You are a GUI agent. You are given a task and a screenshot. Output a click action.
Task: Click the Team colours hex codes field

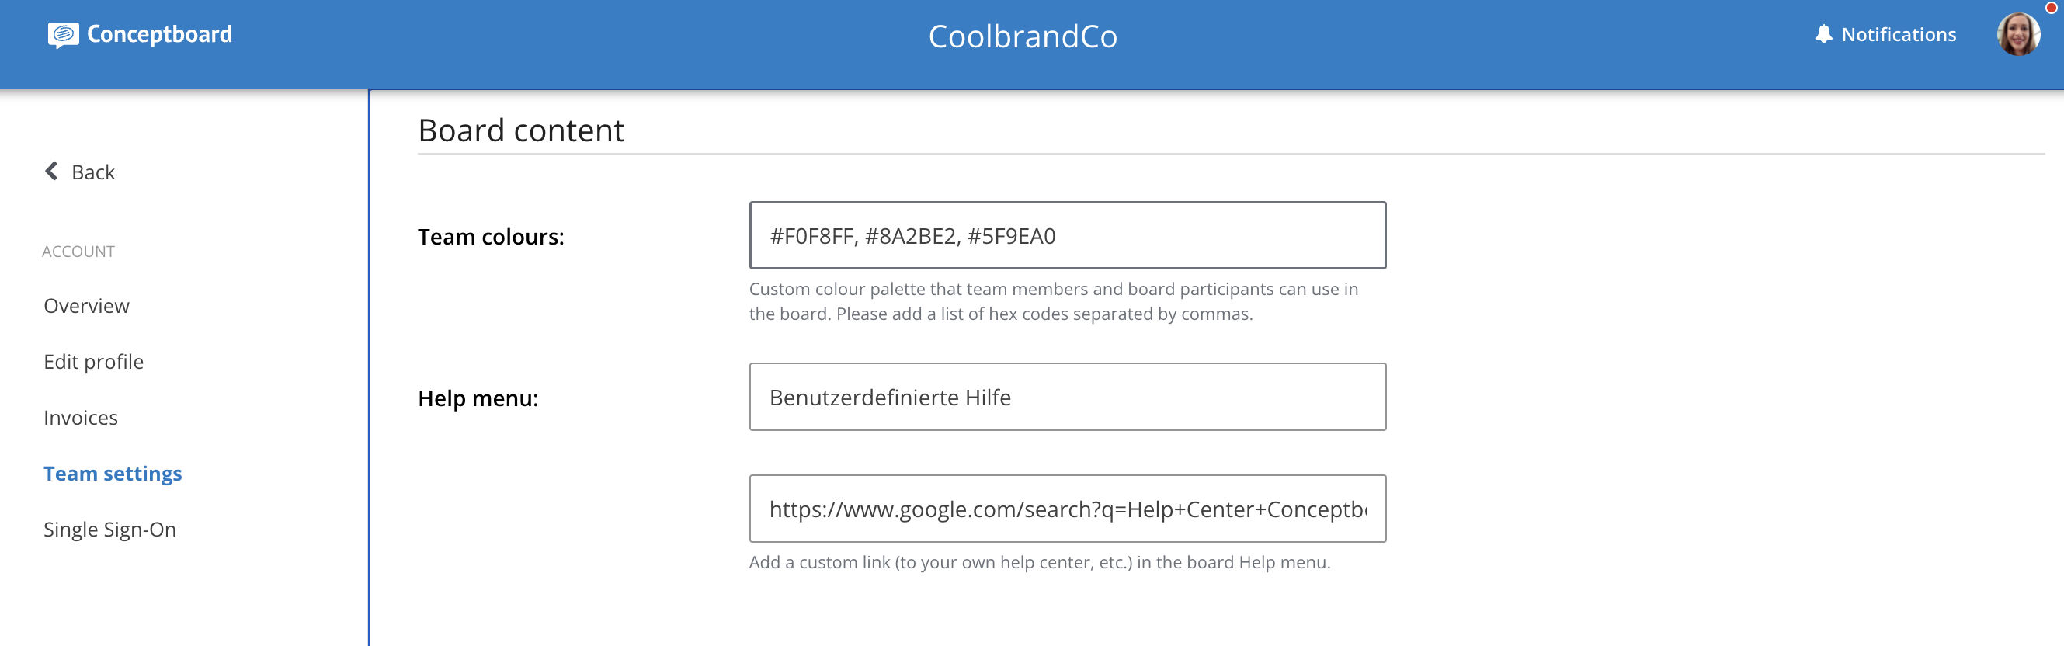(1067, 235)
